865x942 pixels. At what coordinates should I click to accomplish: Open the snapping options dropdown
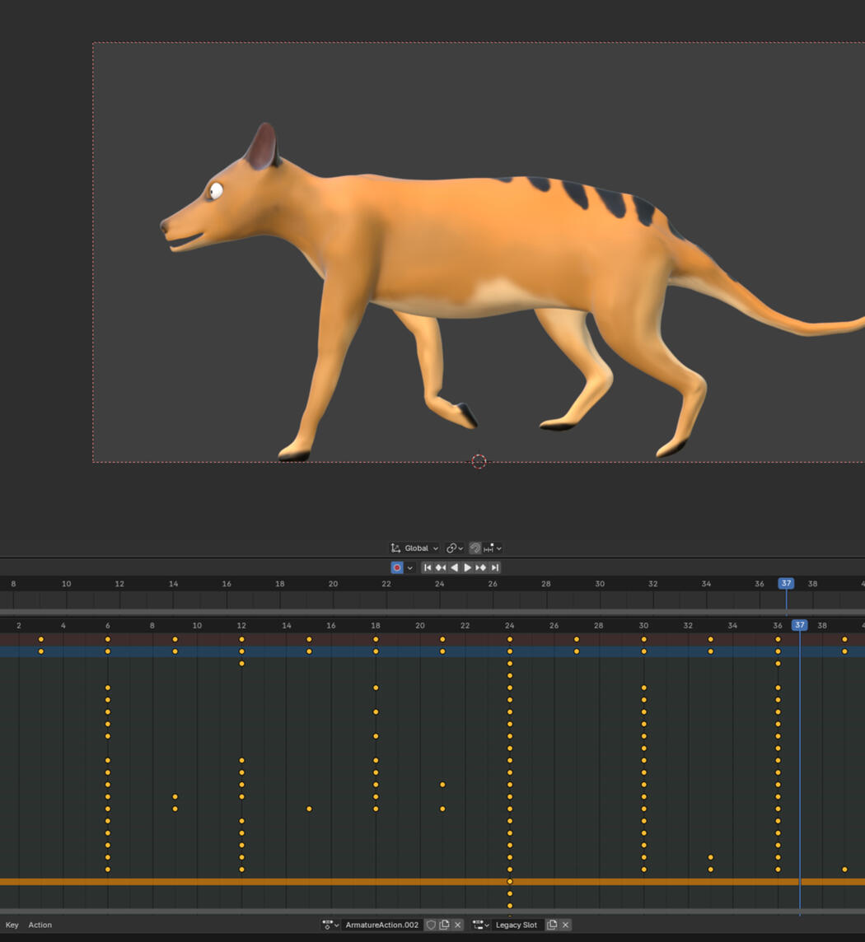(493, 548)
